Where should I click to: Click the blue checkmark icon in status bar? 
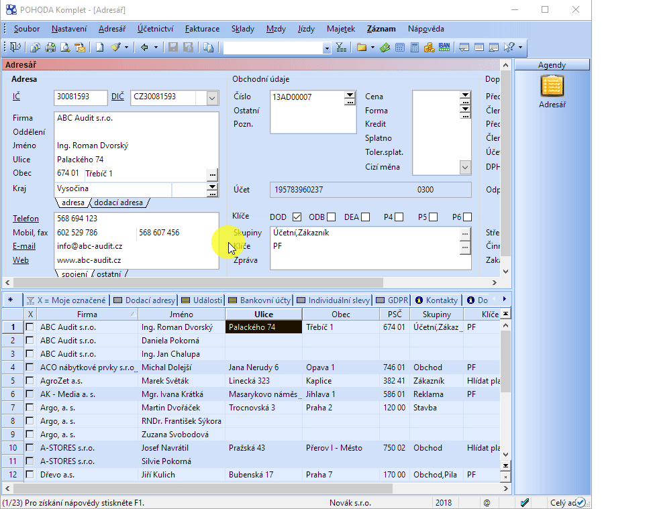point(525,503)
